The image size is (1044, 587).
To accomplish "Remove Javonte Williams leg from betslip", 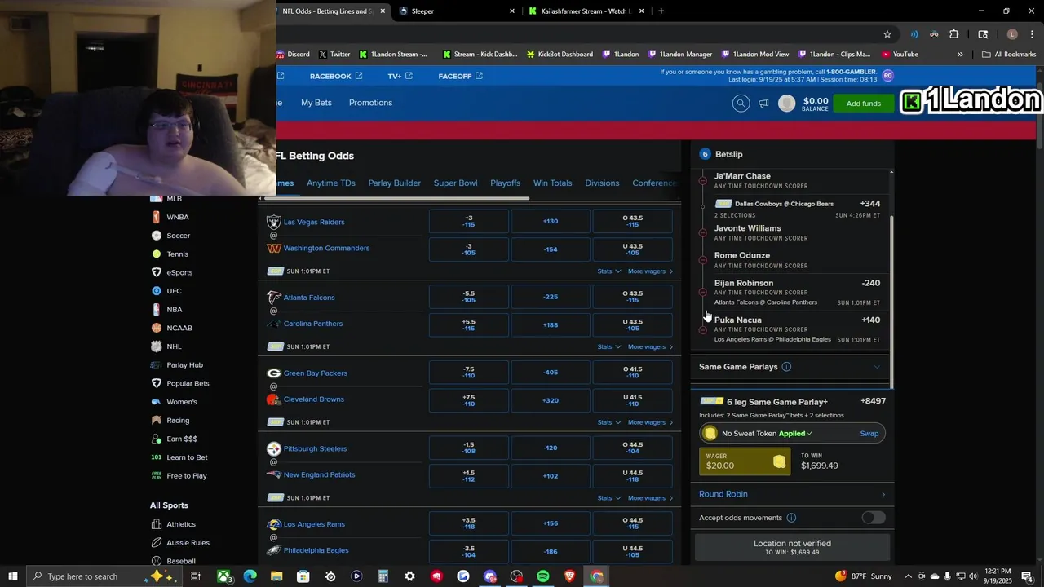I will pos(703,233).
